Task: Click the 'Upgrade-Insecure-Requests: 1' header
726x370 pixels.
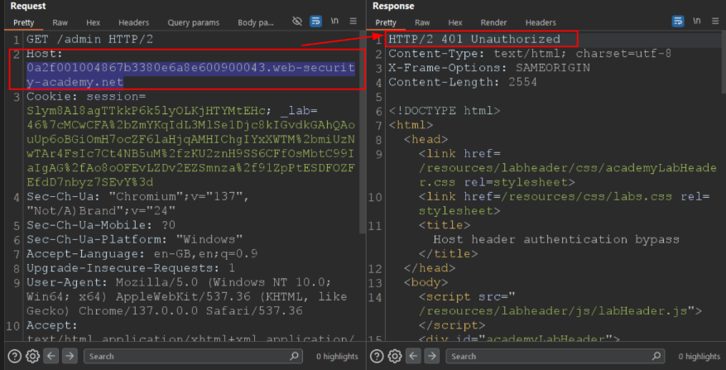Action: (131, 268)
